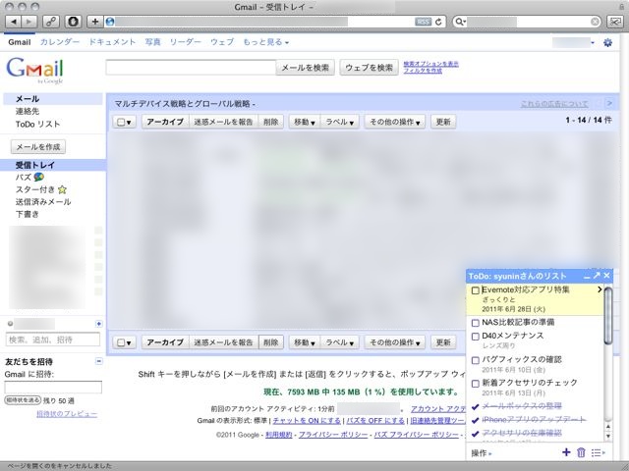Click the ToDo list scroll up arrow
629x471 pixels.
[x=608, y=427]
